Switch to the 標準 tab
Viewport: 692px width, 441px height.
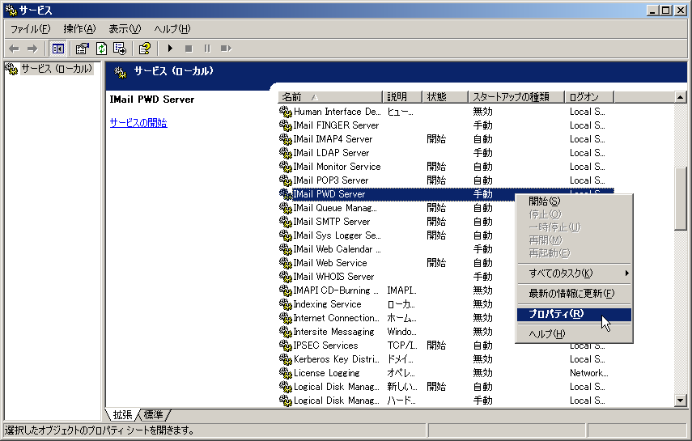click(153, 414)
